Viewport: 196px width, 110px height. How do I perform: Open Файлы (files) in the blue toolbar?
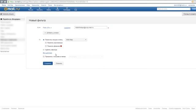click(49, 9)
